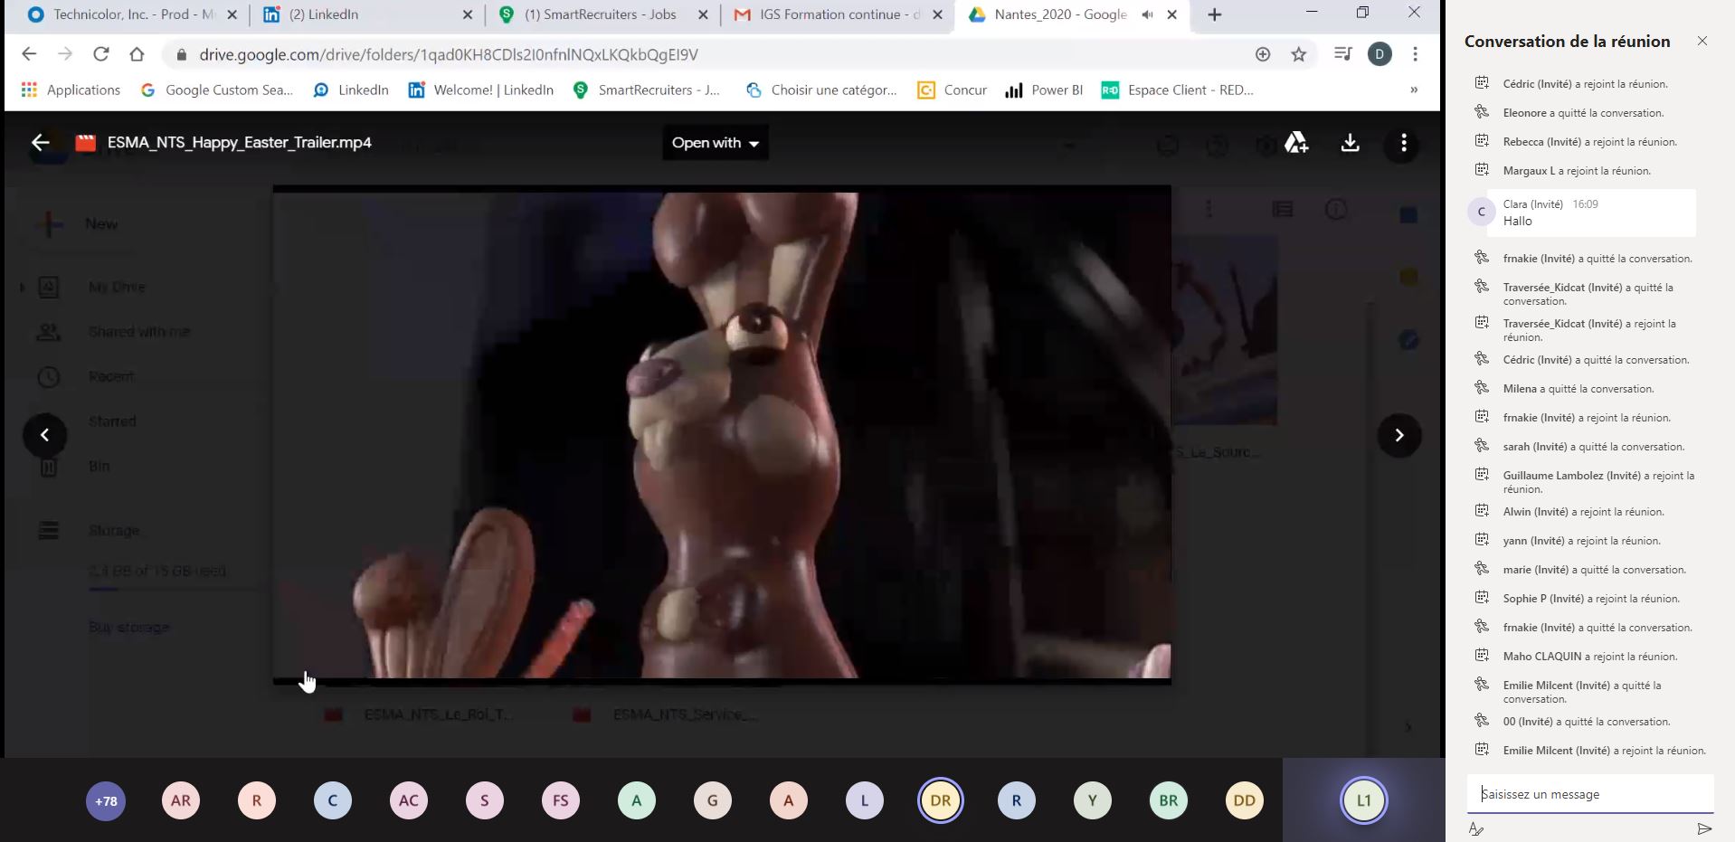
Task: Select the FS participant avatar
Action: pos(561,800)
